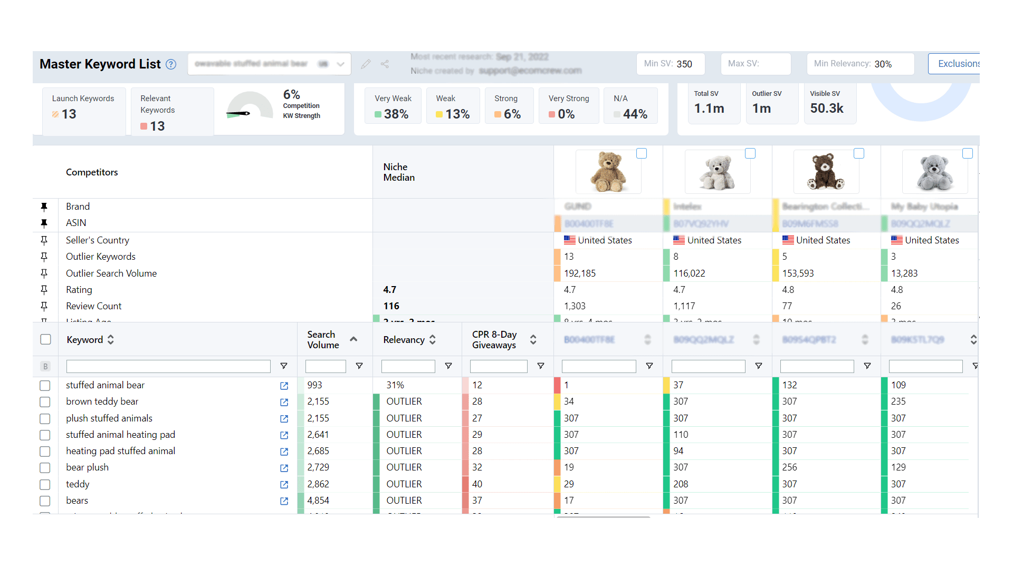Unpin the Brand row pin icon
This screenshot has width=1013, height=569.
click(44, 207)
